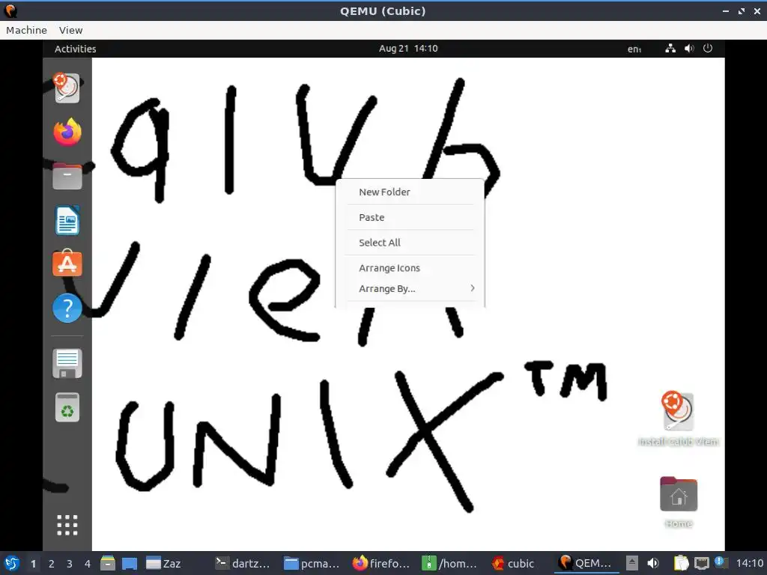Switch to workspace 3 in the pager
This screenshot has height=575, width=767.
point(70,564)
